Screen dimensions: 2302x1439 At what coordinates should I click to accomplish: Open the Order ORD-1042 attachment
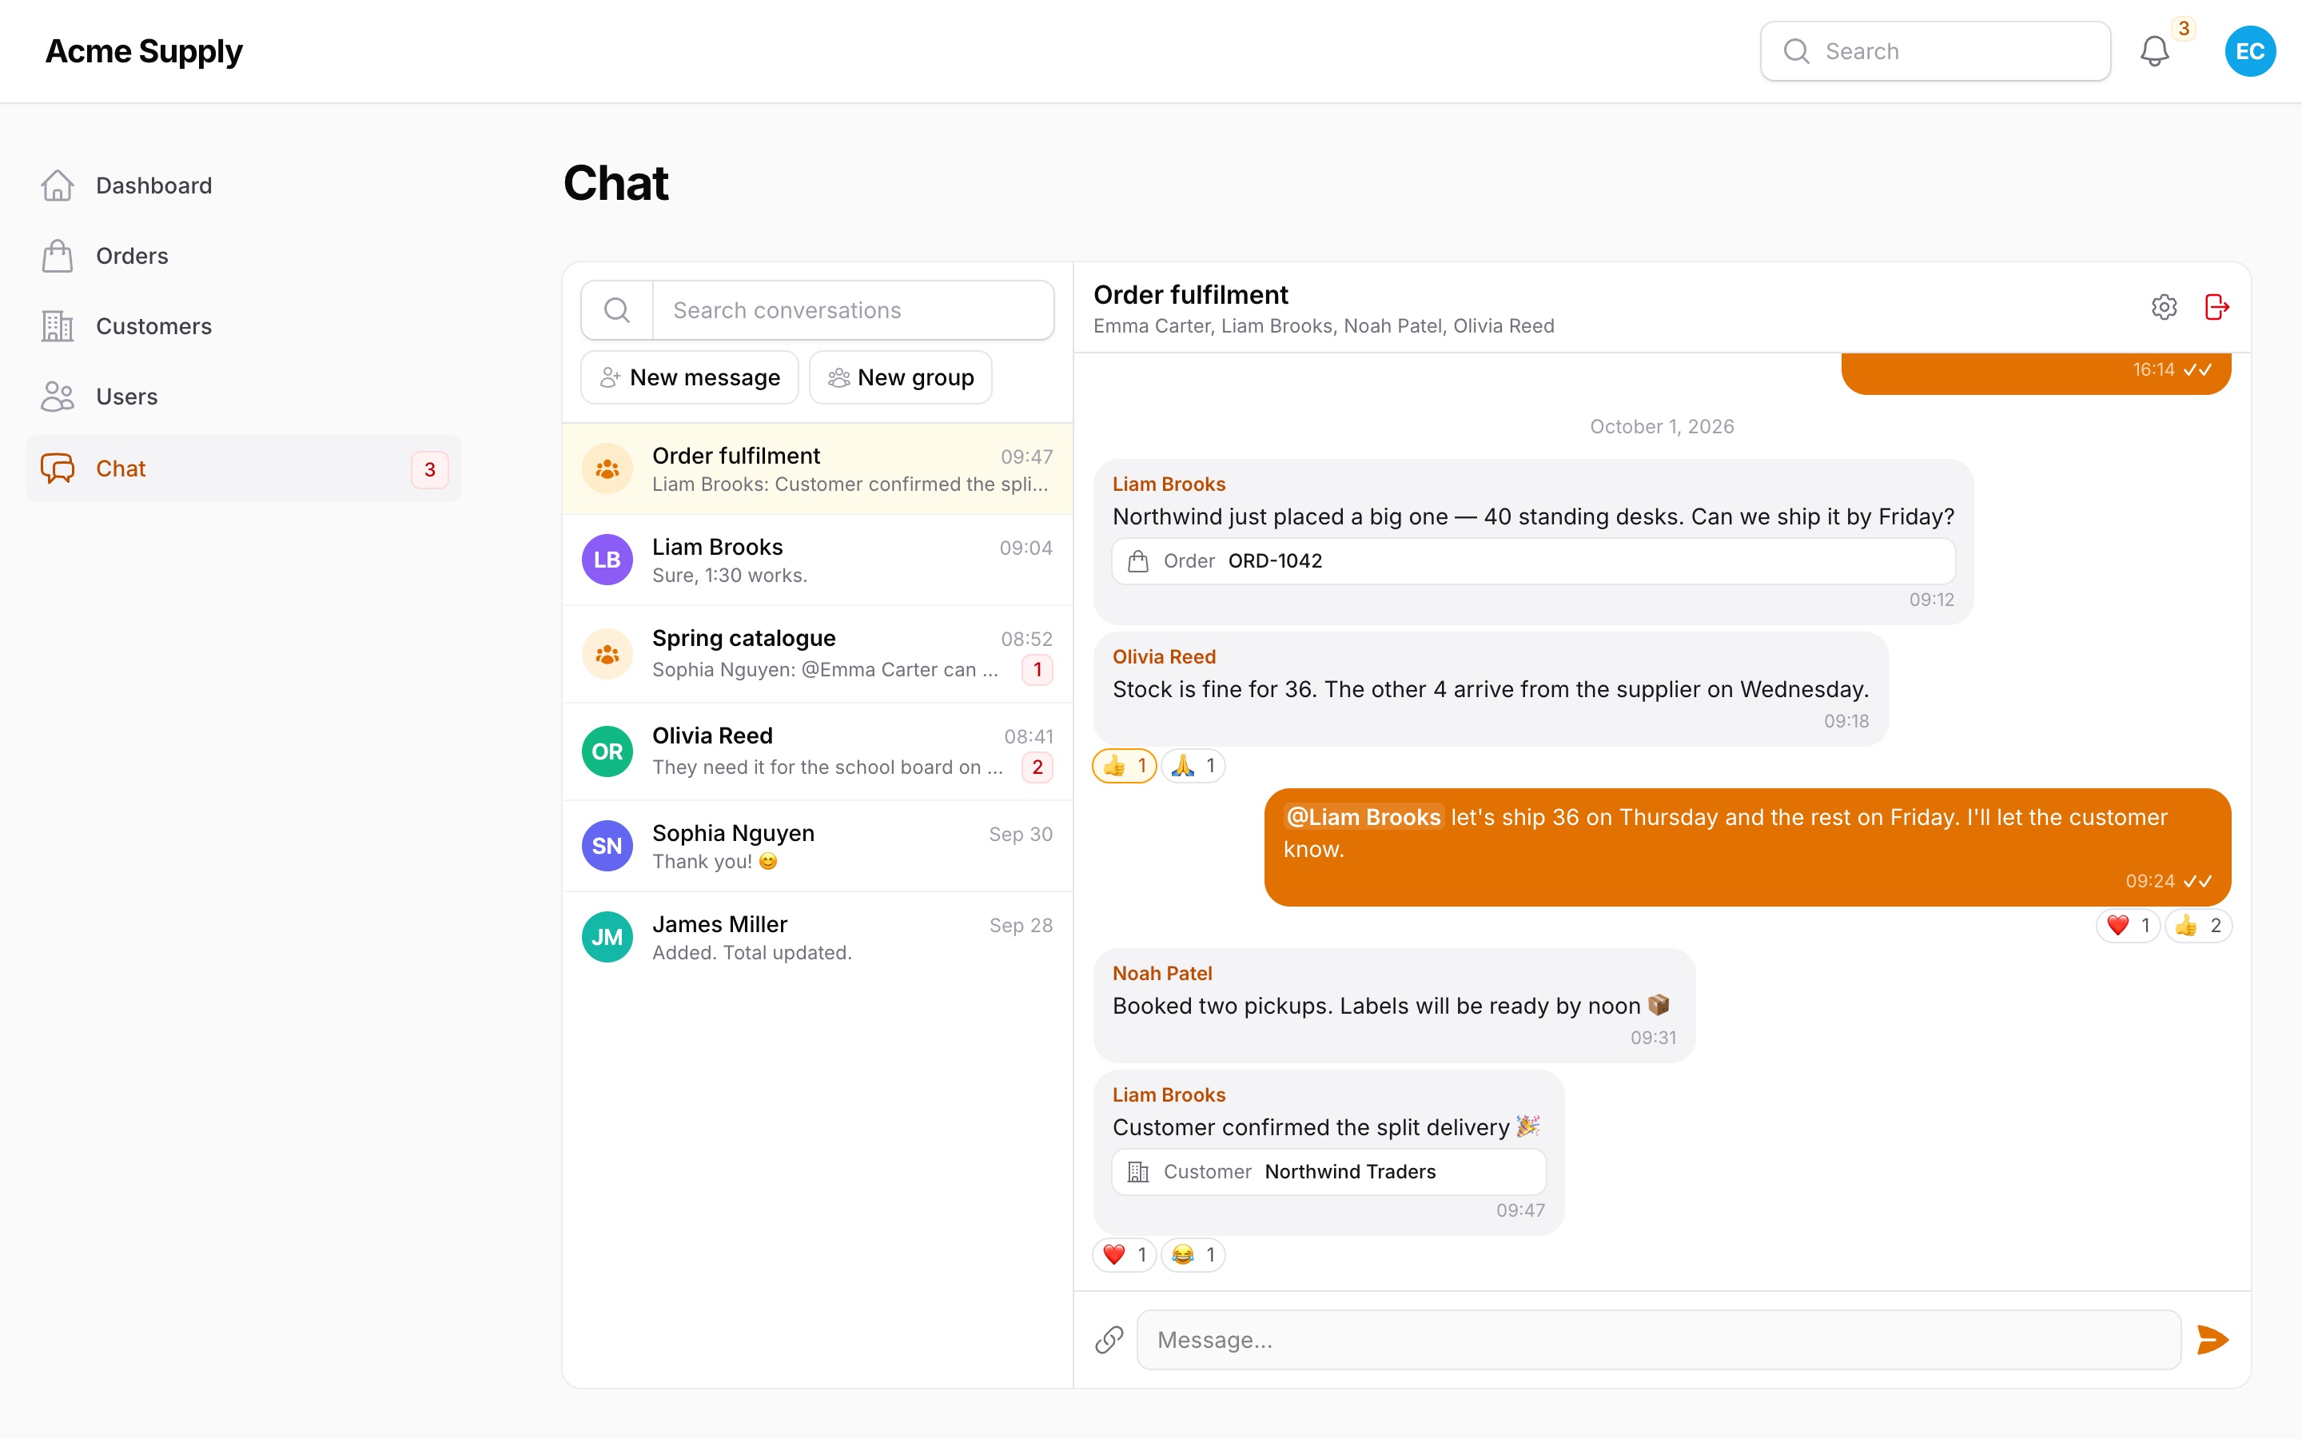tap(1533, 561)
